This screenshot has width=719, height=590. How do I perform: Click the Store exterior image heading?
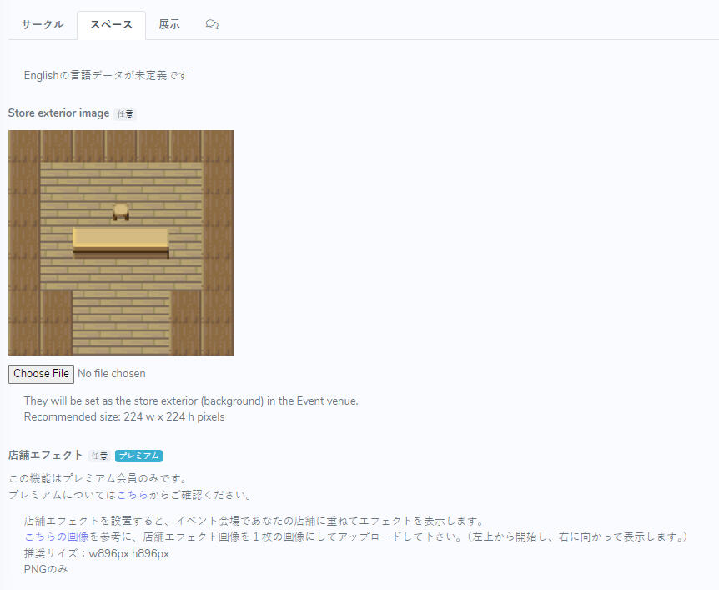58,113
